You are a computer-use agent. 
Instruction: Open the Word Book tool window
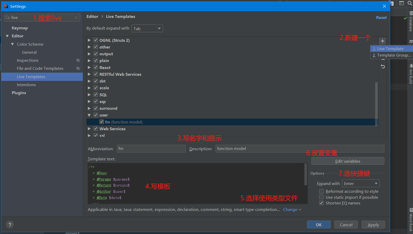coord(411,220)
